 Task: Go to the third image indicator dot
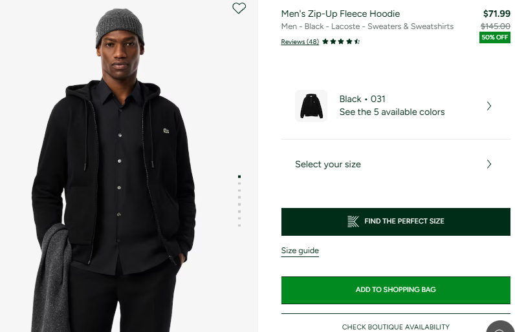239,191
